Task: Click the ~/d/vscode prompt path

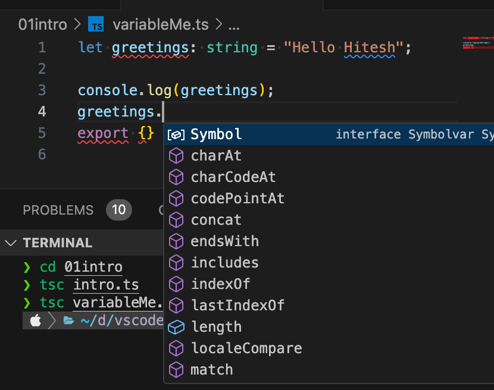Action: [121, 321]
